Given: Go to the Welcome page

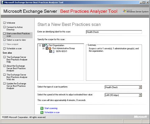Looking at the screenshot, I should click(11, 23).
